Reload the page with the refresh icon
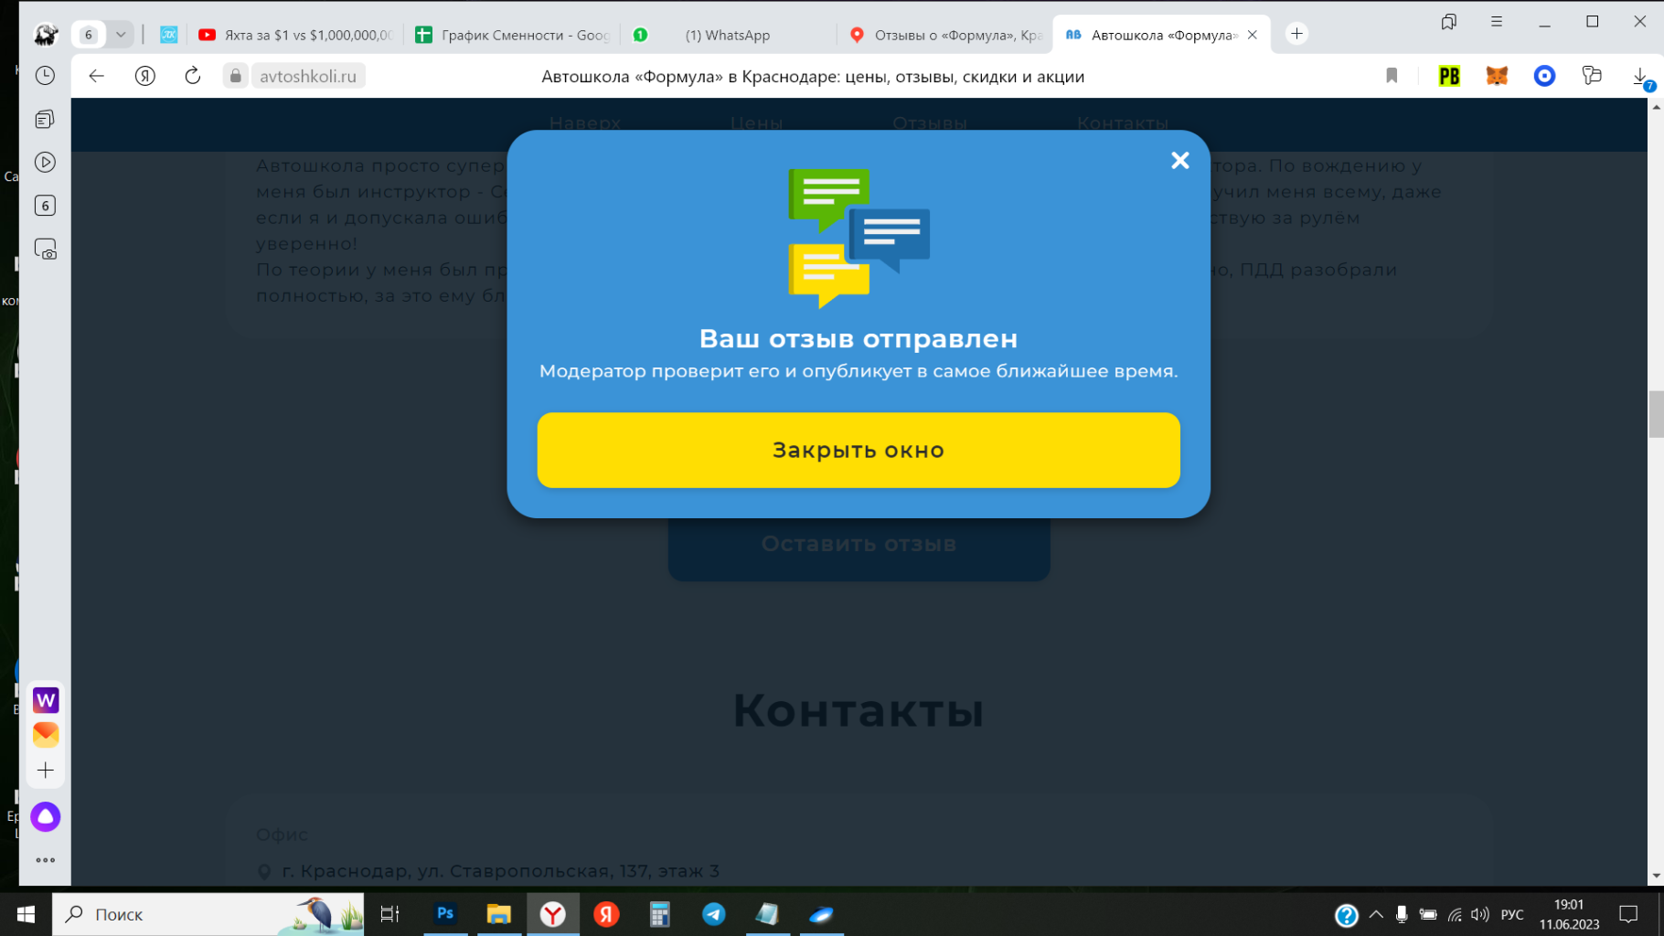Viewport: 1664px width, 936px height. pos(192,76)
